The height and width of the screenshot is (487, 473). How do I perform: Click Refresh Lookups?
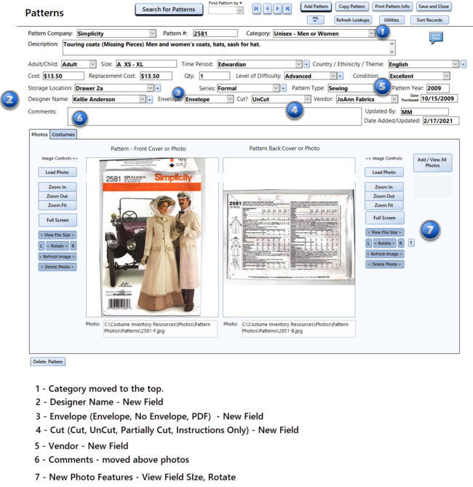point(353,20)
